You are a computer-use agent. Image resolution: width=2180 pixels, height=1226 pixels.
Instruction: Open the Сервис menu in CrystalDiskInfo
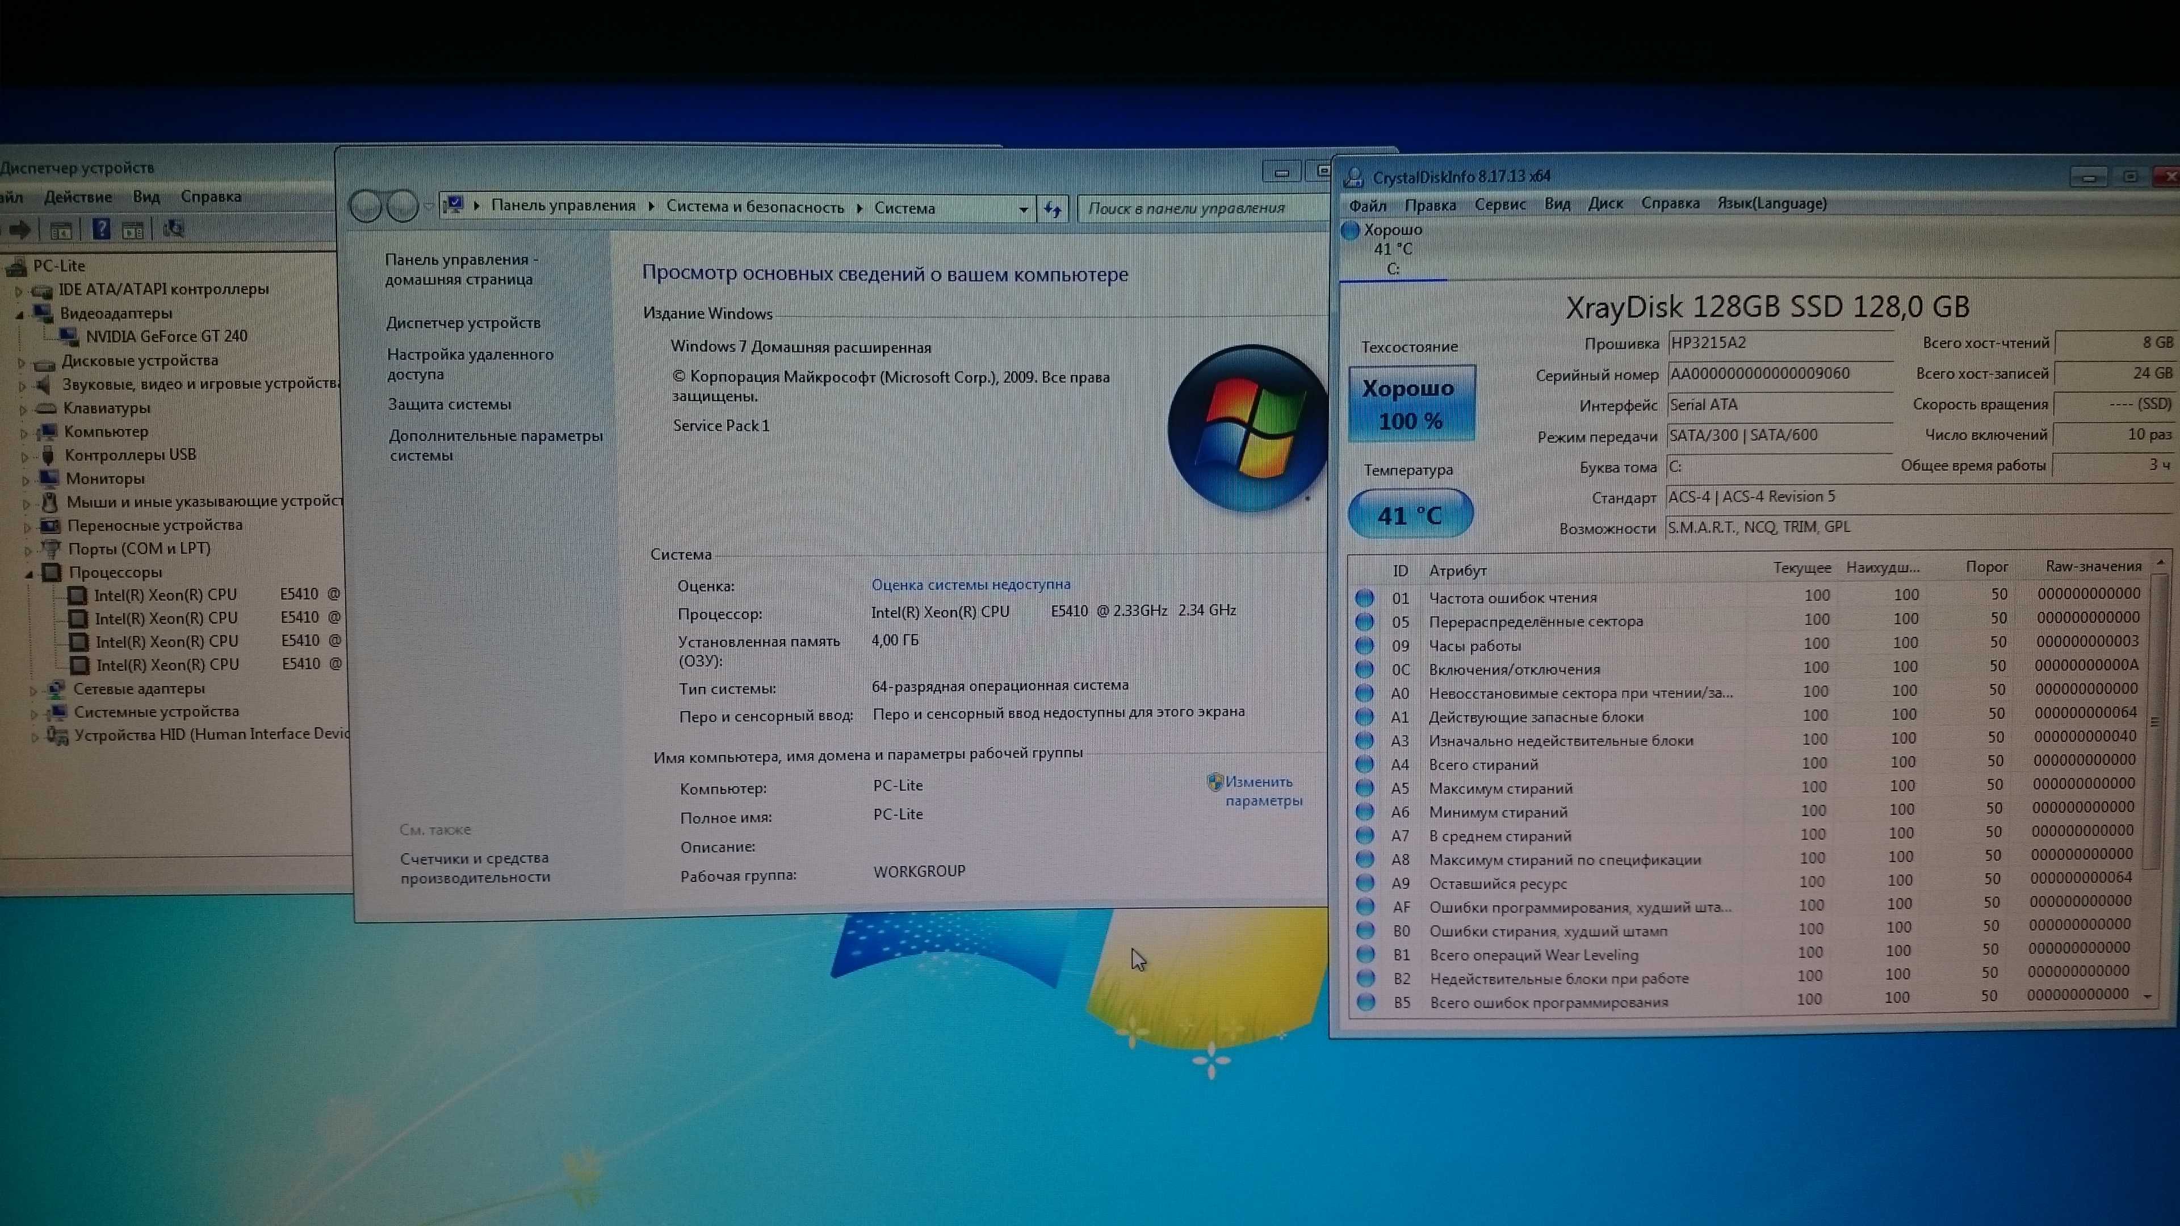point(1499,204)
